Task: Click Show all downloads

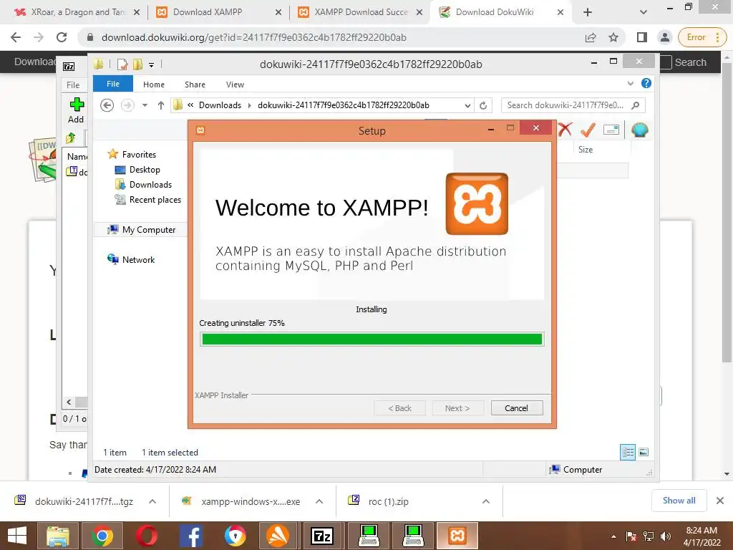Action: click(x=679, y=501)
